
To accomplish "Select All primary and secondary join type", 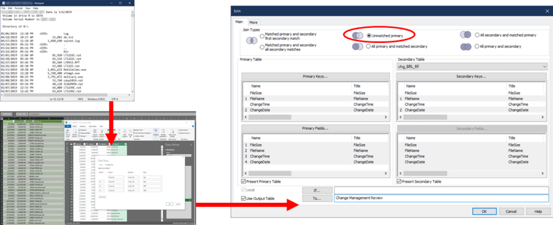I will point(477,46).
